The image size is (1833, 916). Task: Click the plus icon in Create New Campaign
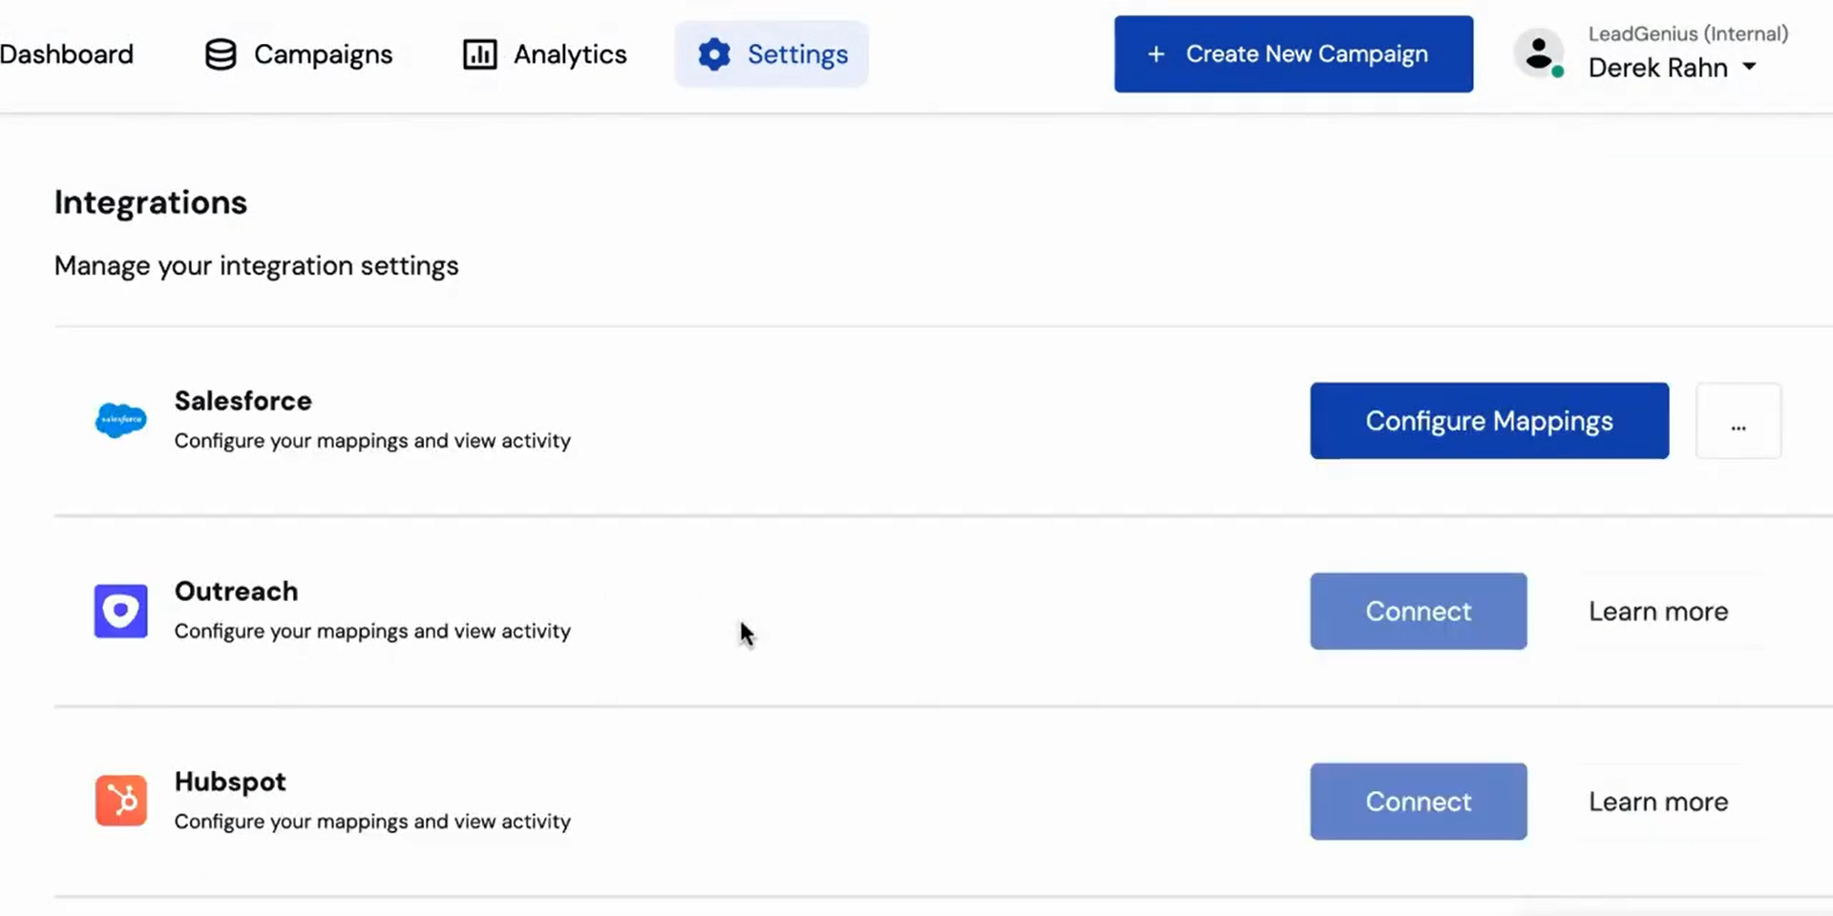pos(1156,54)
